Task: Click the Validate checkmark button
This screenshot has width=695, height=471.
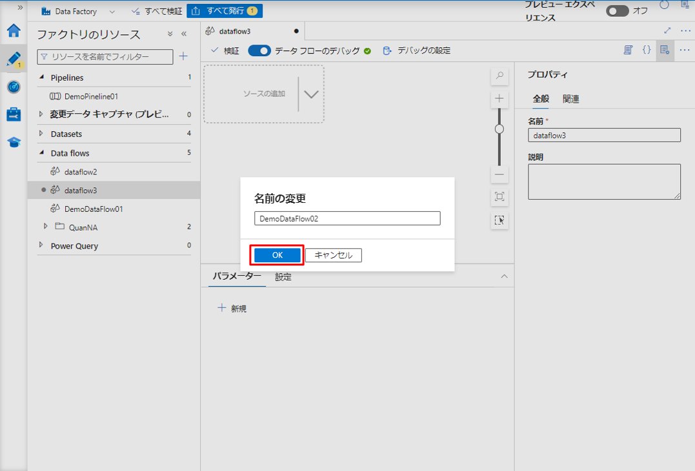Action: pyautogui.click(x=225, y=50)
